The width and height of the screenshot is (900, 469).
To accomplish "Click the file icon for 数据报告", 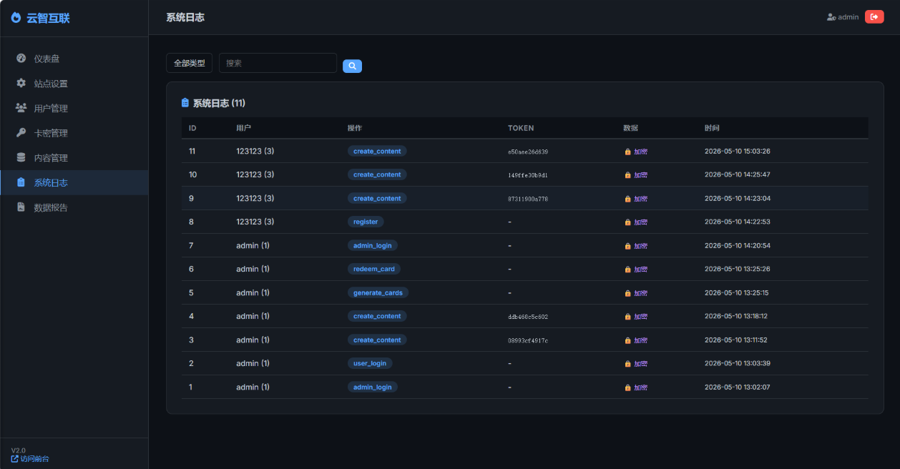I will 21,207.
